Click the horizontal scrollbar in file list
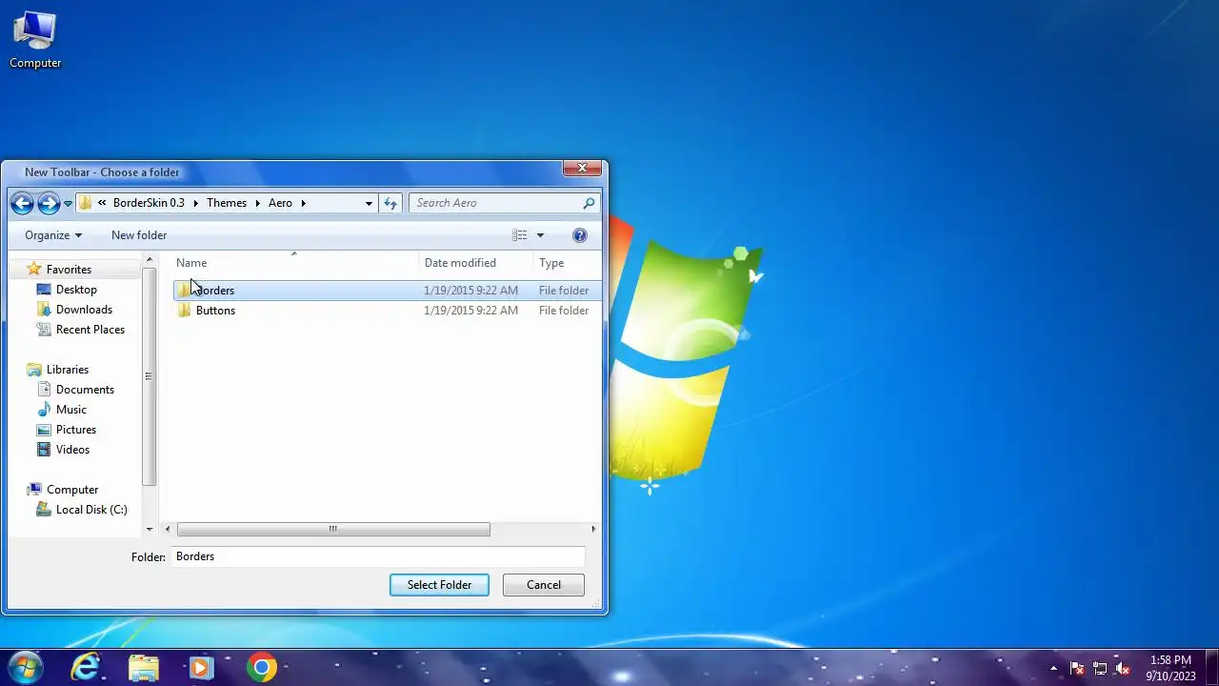The height and width of the screenshot is (686, 1219). click(x=333, y=530)
